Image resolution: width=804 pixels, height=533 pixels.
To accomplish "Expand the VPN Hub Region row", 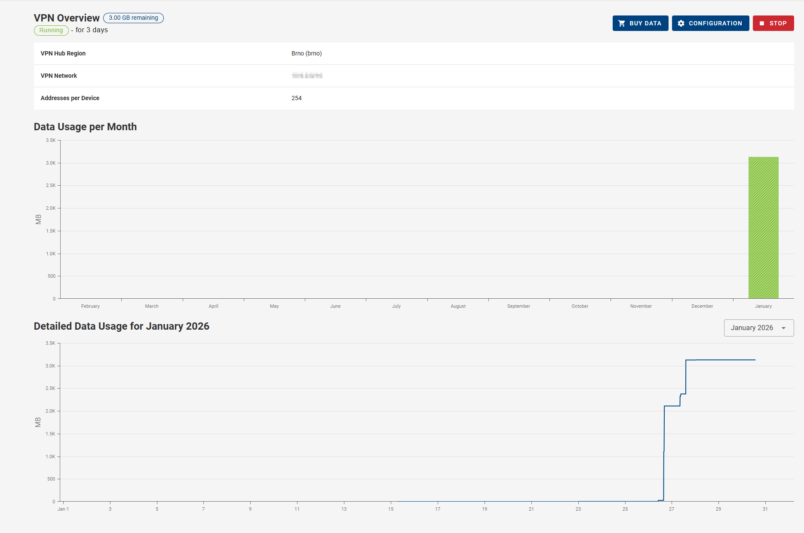I will 63,53.
